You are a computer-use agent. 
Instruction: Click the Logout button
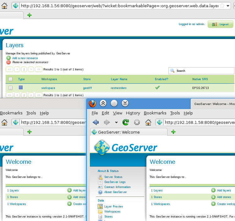[x=221, y=24]
